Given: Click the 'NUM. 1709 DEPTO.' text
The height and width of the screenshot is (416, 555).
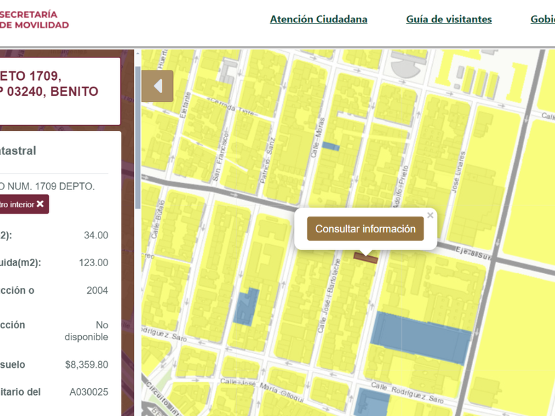Looking at the screenshot, I should 51,186.
